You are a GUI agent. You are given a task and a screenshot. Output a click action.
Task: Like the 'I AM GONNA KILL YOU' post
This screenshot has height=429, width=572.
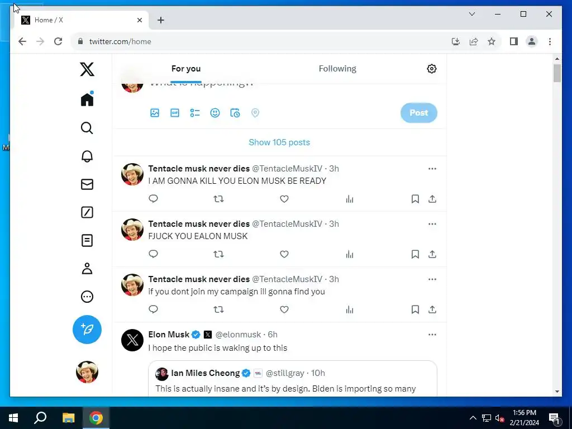coord(284,199)
